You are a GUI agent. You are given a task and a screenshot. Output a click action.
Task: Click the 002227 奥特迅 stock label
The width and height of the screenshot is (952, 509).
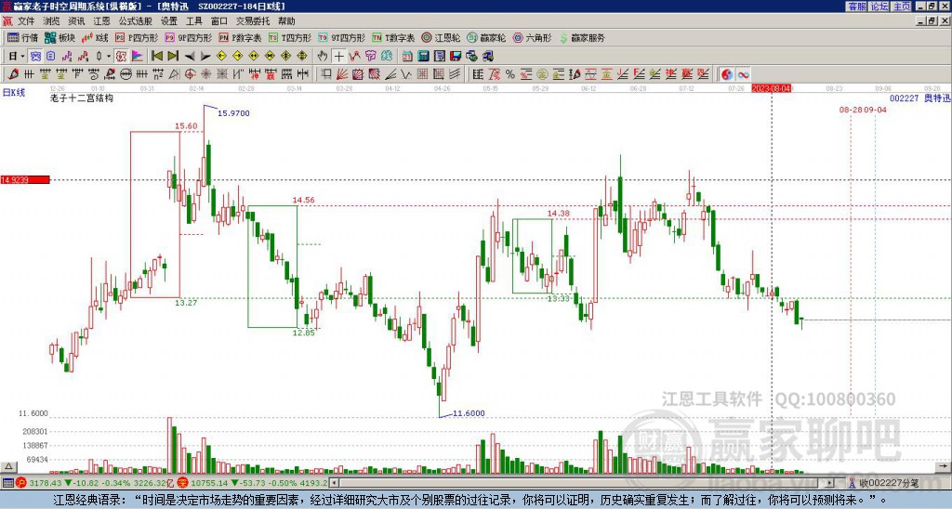click(x=919, y=98)
